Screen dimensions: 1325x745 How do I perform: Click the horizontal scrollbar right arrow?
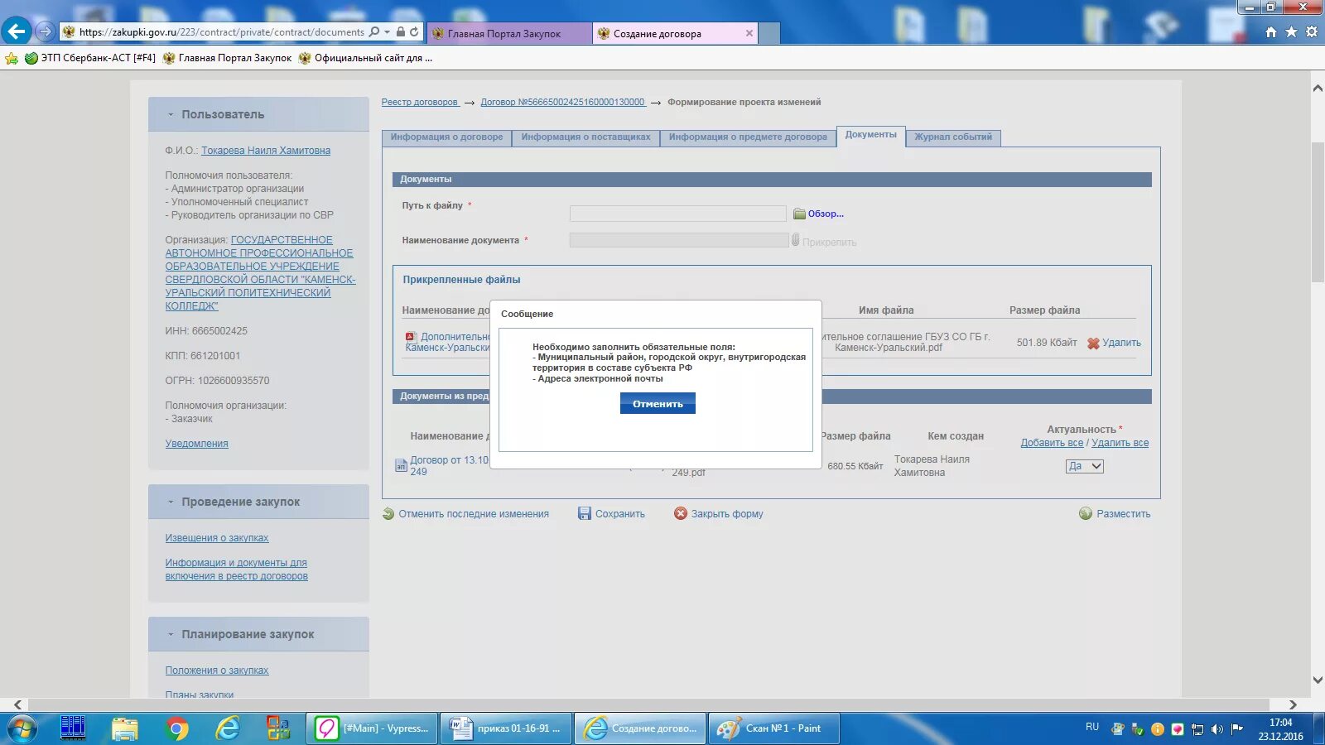(1294, 704)
